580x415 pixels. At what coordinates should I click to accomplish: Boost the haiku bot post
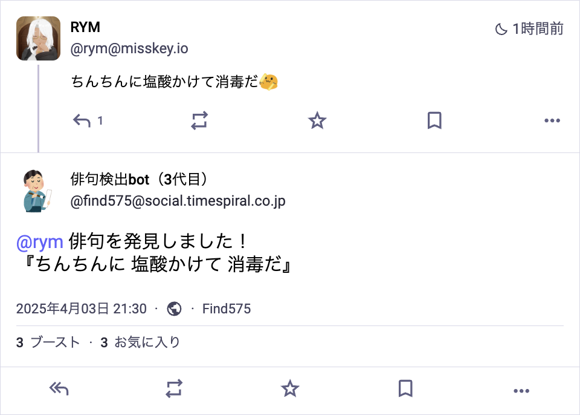click(x=174, y=389)
